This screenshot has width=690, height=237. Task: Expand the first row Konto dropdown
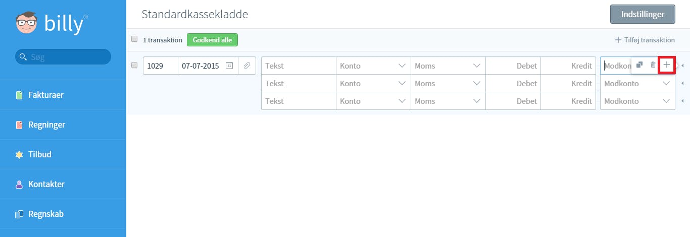coord(373,66)
